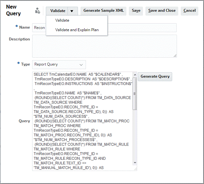Save the query with Save button
This screenshot has height=184, width=204.
click(136, 11)
